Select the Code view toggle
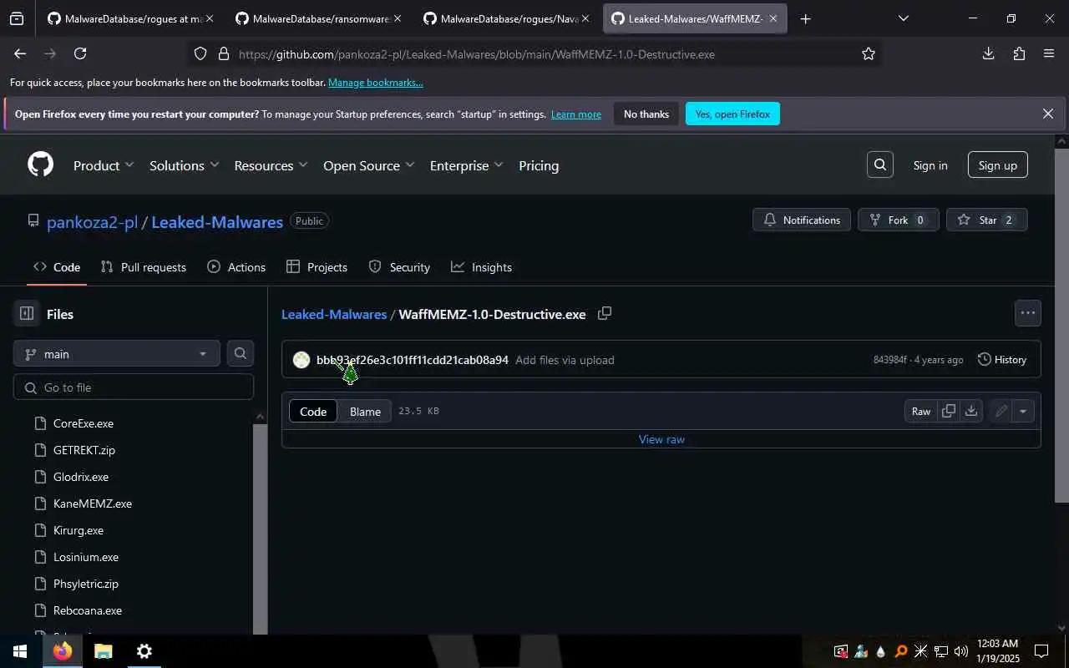The height and width of the screenshot is (668, 1069). (x=313, y=411)
